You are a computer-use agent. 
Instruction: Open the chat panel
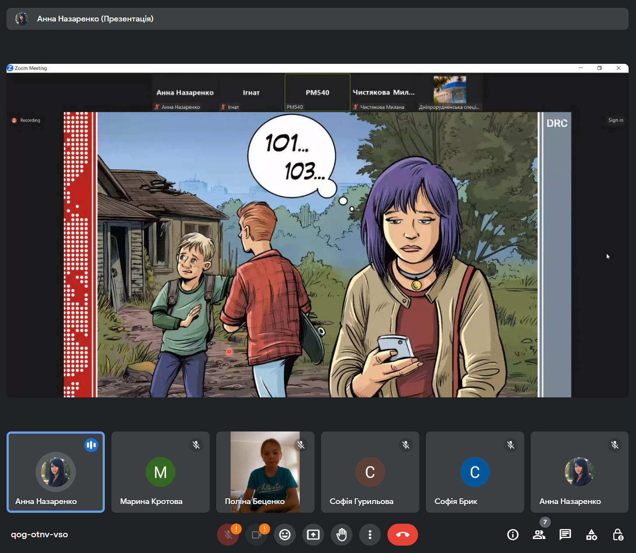pos(565,535)
